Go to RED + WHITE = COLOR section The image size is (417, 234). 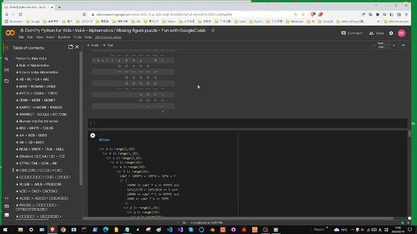35,128
